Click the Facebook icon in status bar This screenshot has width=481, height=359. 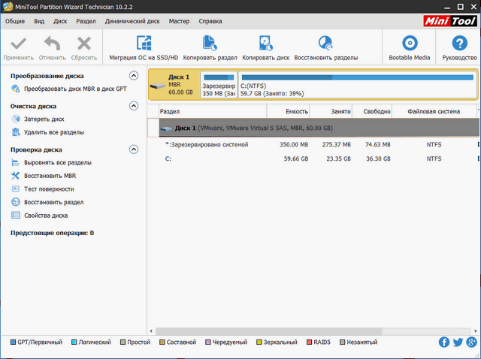pos(444,342)
